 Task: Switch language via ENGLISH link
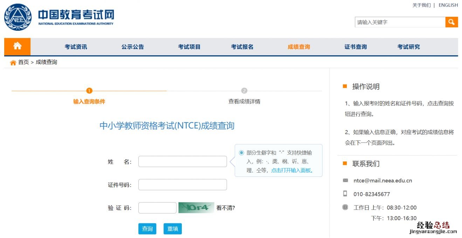[x=448, y=5]
